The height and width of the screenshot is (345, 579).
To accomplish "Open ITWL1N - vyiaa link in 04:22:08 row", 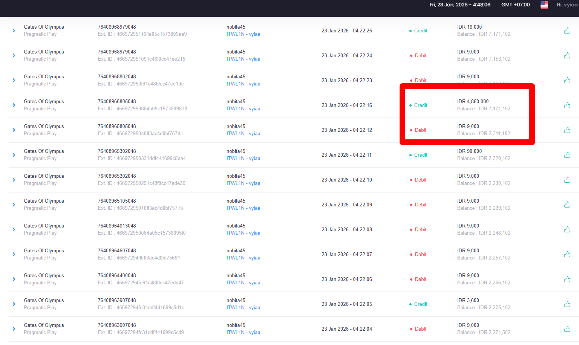I will click(243, 233).
